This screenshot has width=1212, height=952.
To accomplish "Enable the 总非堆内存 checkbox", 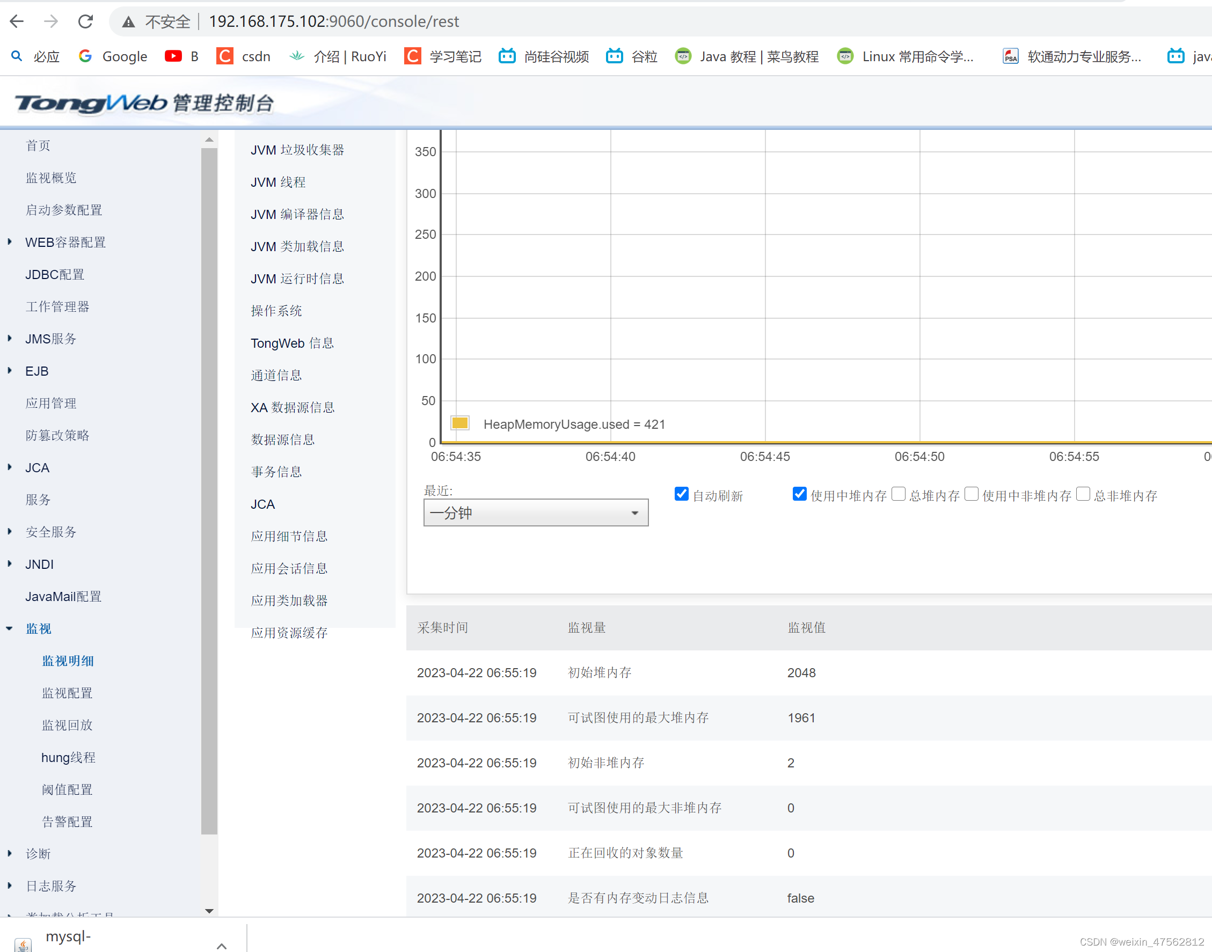I will pyautogui.click(x=1083, y=494).
